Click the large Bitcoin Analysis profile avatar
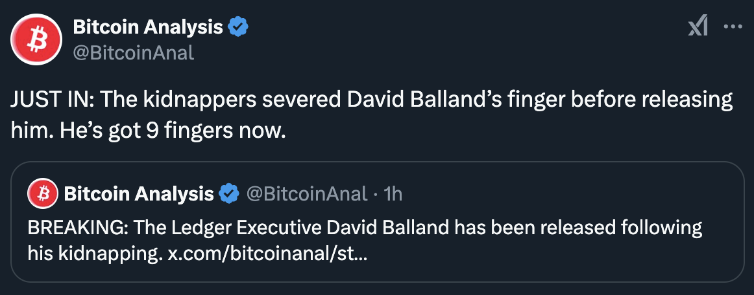This screenshot has height=295, width=754. [37, 40]
